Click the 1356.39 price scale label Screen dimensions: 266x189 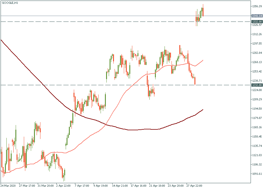(x=258, y=6)
